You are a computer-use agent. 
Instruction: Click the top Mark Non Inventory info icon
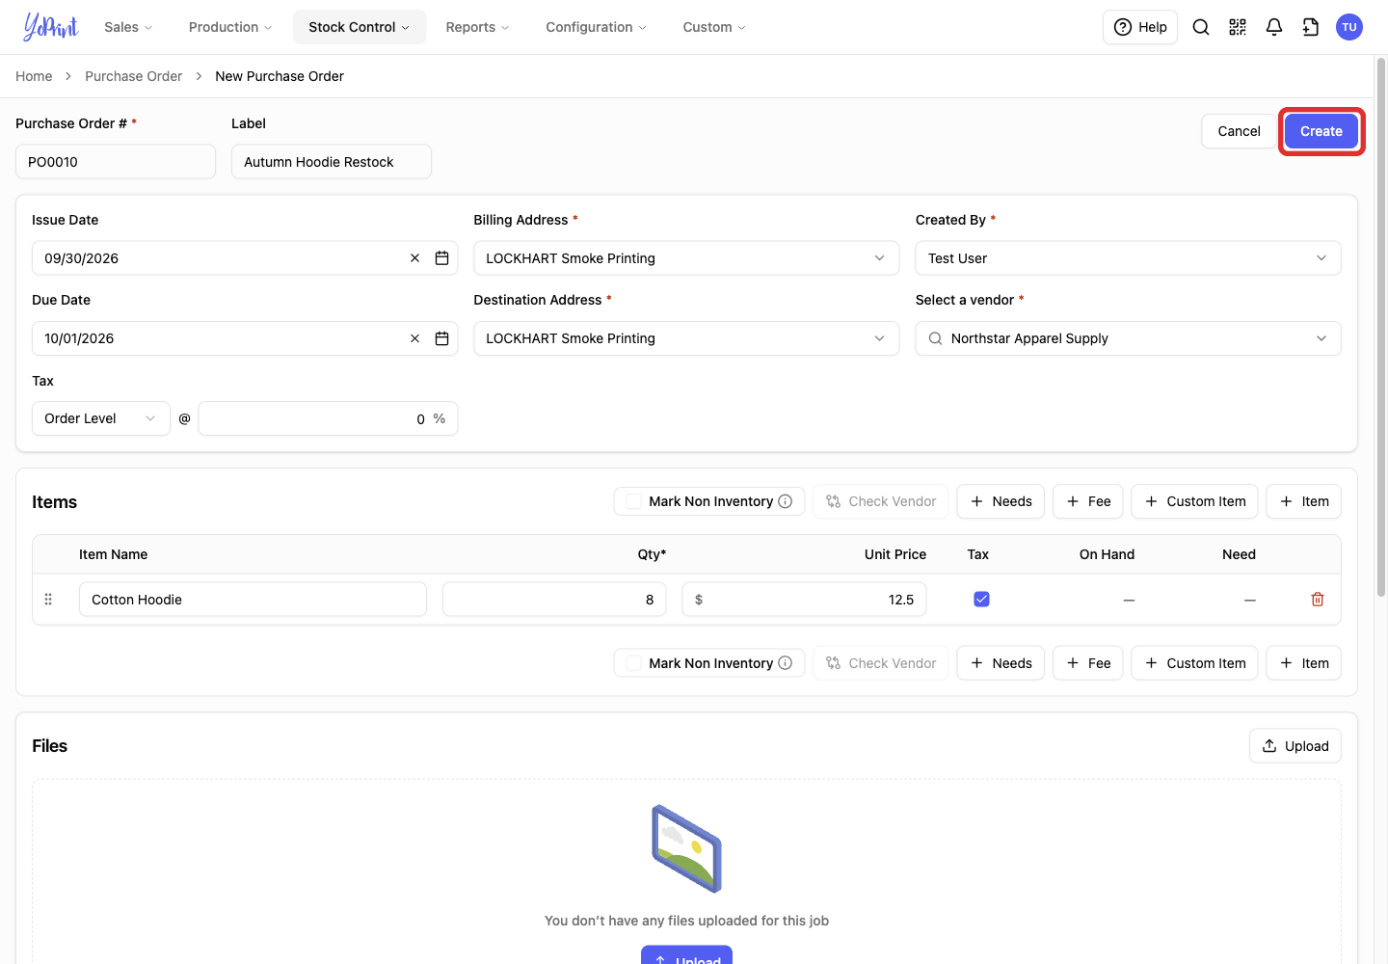pyautogui.click(x=786, y=501)
